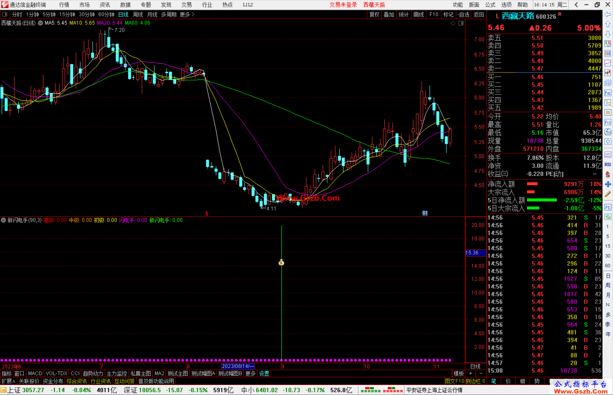
Task: Open the candlestick chart sidebar icon
Action: pos(608,73)
